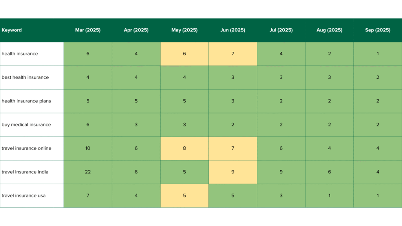Screen dimensions: 402x226
Task: Click the Jun (2025) column header
Action: [233, 30]
